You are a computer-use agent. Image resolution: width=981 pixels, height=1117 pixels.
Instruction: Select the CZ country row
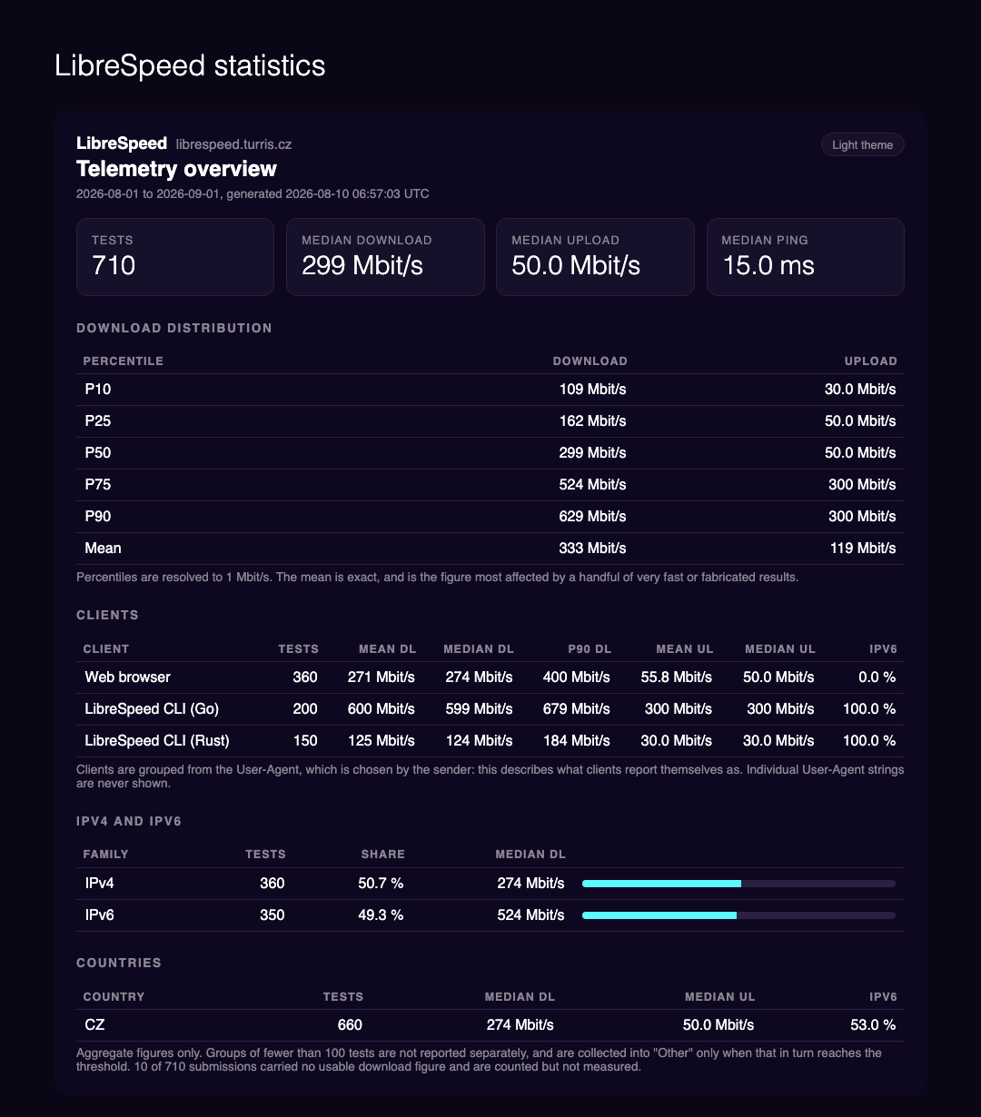(x=490, y=1025)
